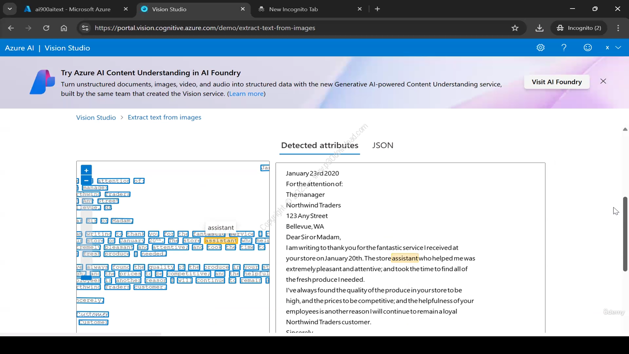Expand the account dropdown chevron
Image resolution: width=629 pixels, height=354 pixels.
618,48
